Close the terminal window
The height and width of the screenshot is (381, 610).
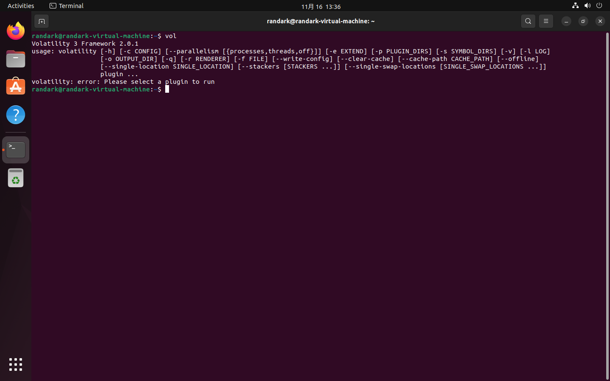(x=600, y=21)
